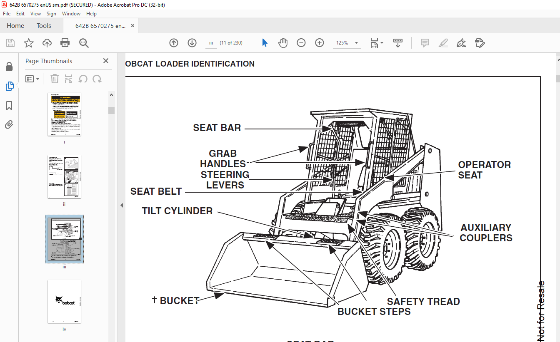Select the arrow Selection tool
This screenshot has width=560, height=342.
(265, 43)
